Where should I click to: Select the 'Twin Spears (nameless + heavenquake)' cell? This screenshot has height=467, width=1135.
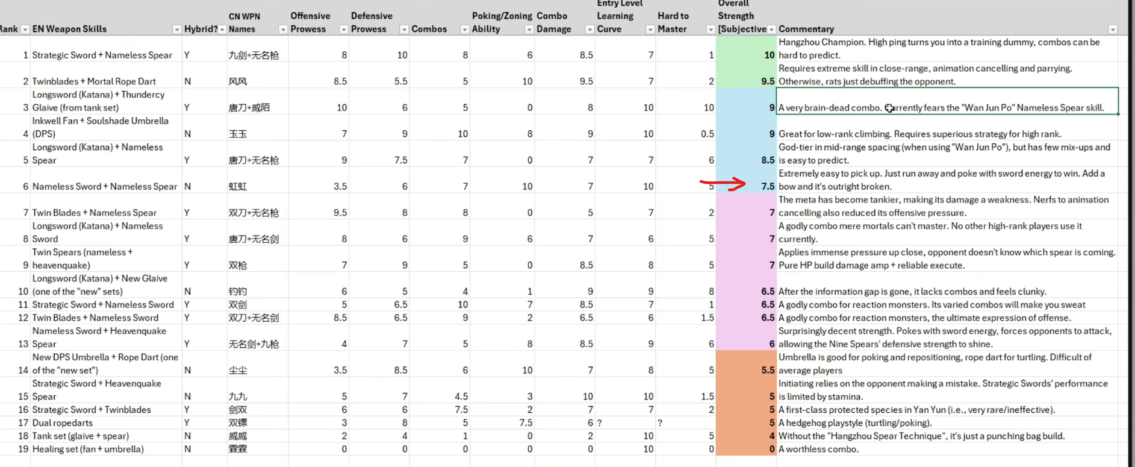(x=106, y=259)
